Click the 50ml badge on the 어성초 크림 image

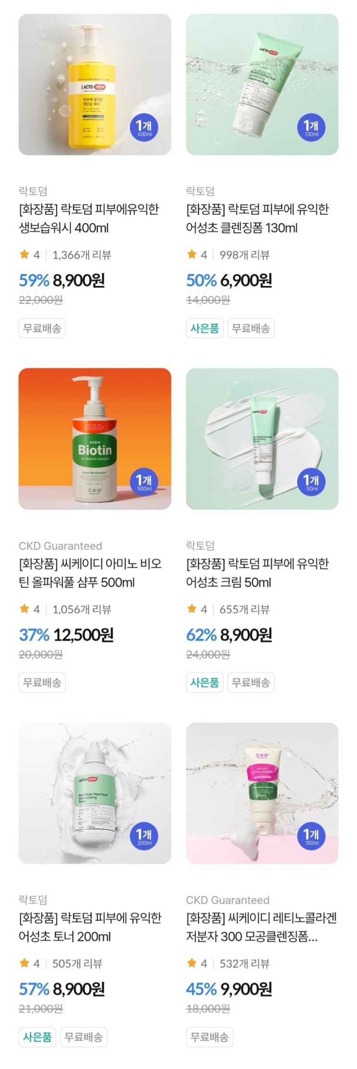coord(311,482)
